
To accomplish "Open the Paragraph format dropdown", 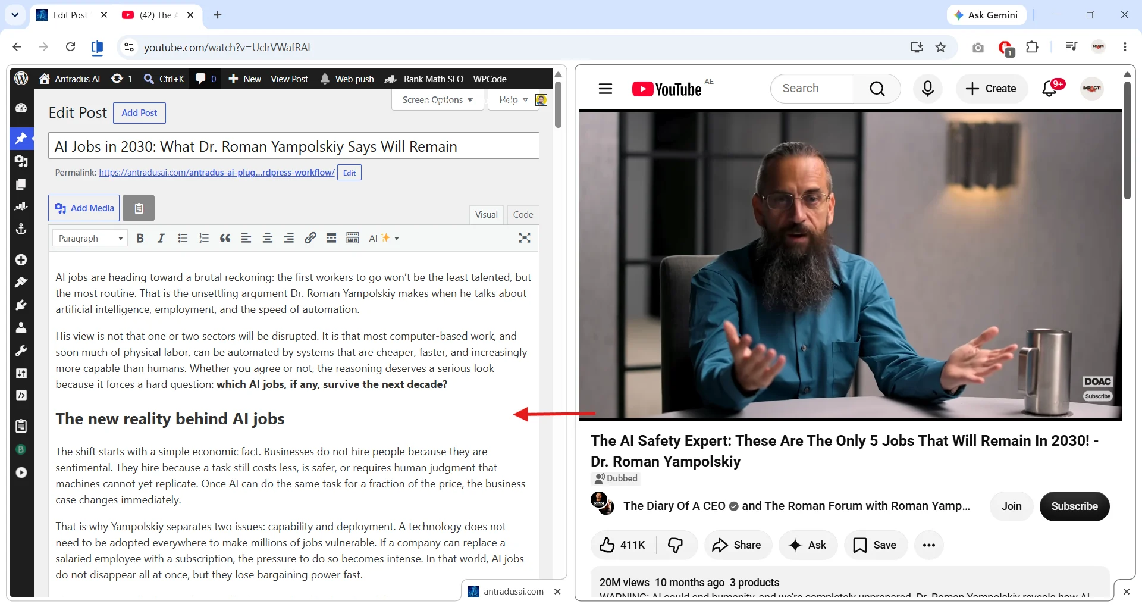I will pyautogui.click(x=90, y=238).
